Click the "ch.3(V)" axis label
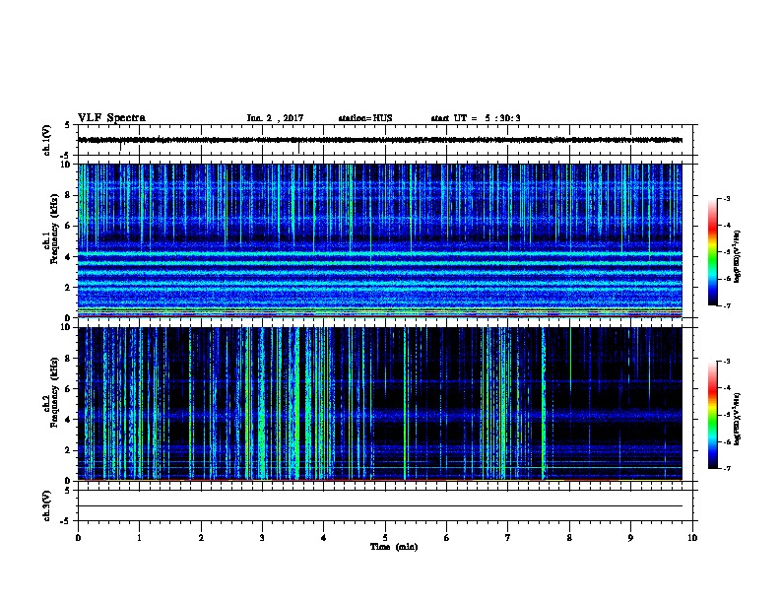Image resolution: width=780 pixels, height=603 pixels. (47, 505)
